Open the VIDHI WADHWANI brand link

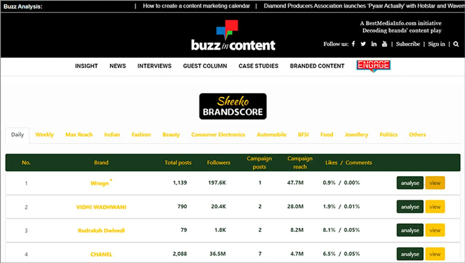tap(101, 207)
